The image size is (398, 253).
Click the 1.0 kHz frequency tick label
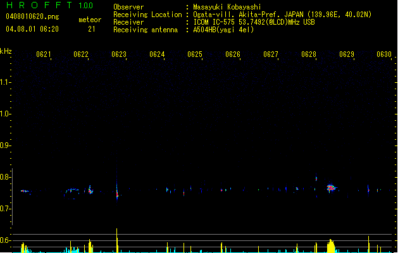(x=5, y=114)
